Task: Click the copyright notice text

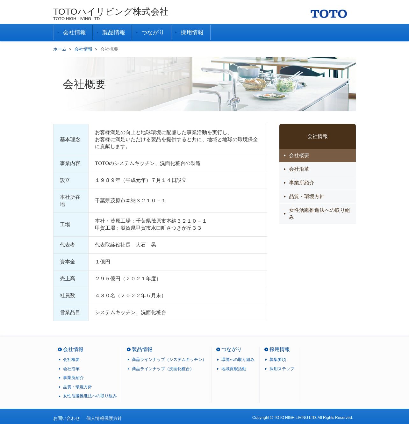Action: (303, 418)
